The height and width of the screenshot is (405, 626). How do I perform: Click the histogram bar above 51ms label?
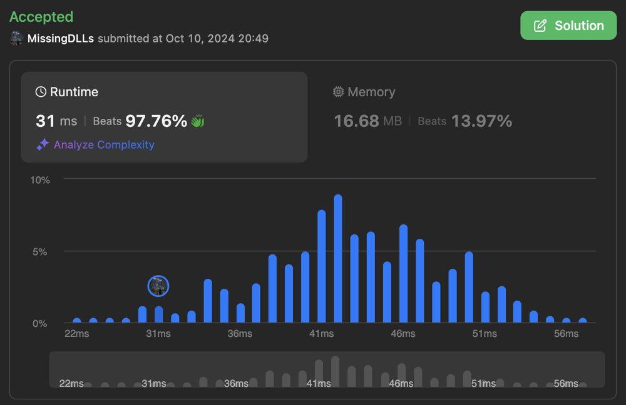coord(485,307)
